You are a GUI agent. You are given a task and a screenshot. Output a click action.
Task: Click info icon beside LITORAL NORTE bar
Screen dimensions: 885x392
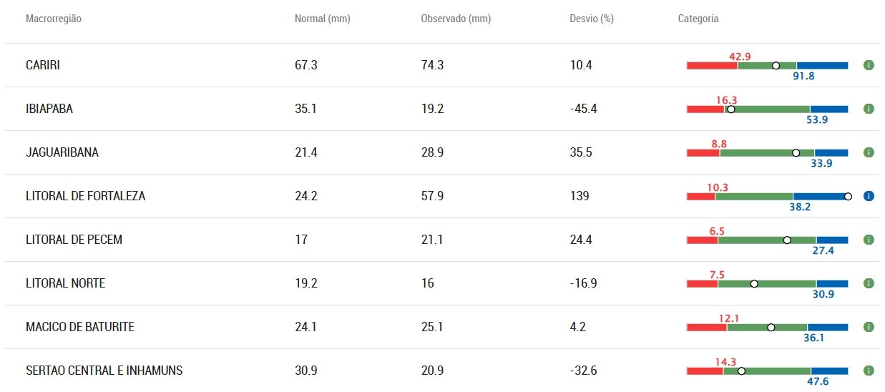869,283
